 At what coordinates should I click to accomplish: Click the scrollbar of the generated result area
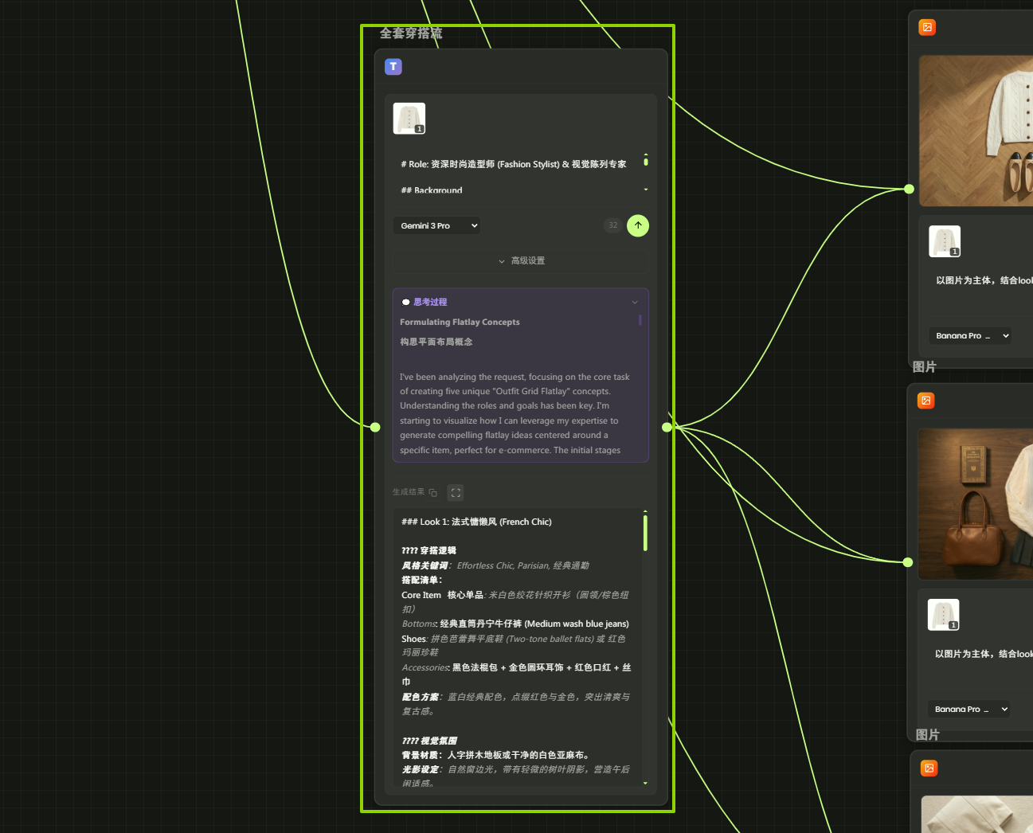pyautogui.click(x=645, y=533)
